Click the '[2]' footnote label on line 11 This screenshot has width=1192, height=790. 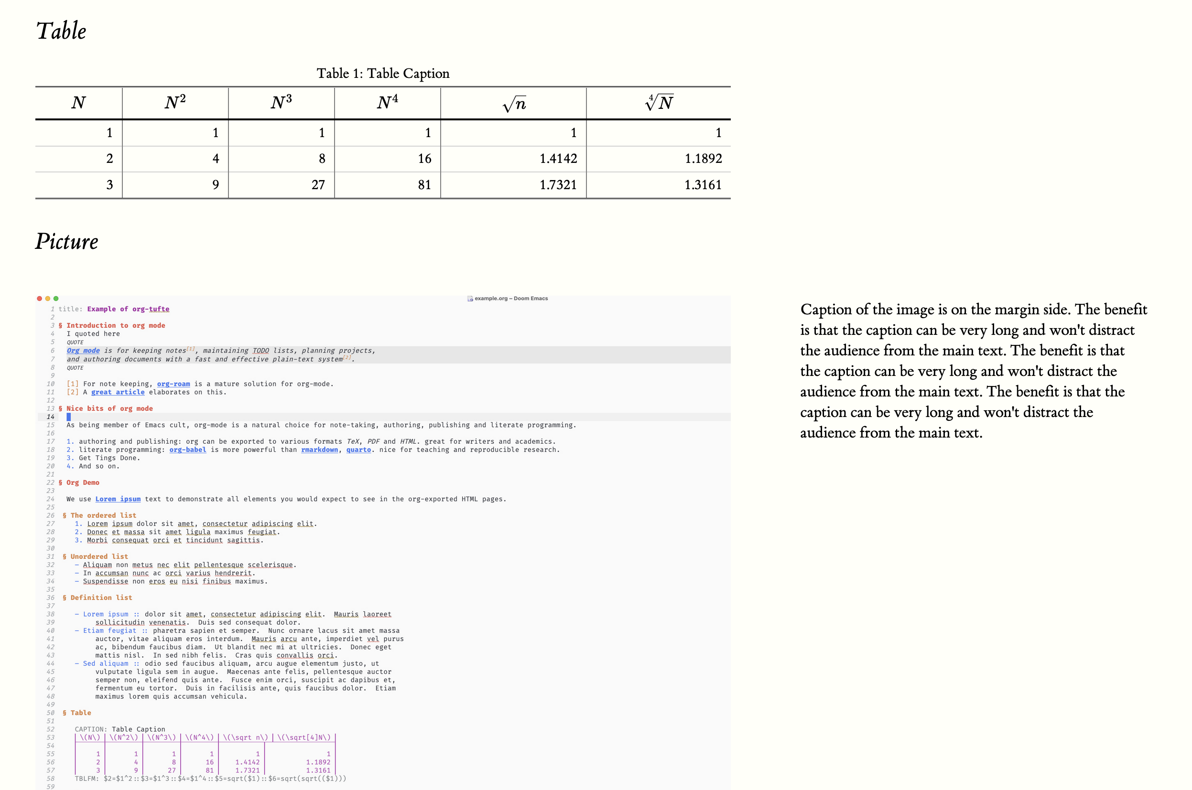point(73,392)
